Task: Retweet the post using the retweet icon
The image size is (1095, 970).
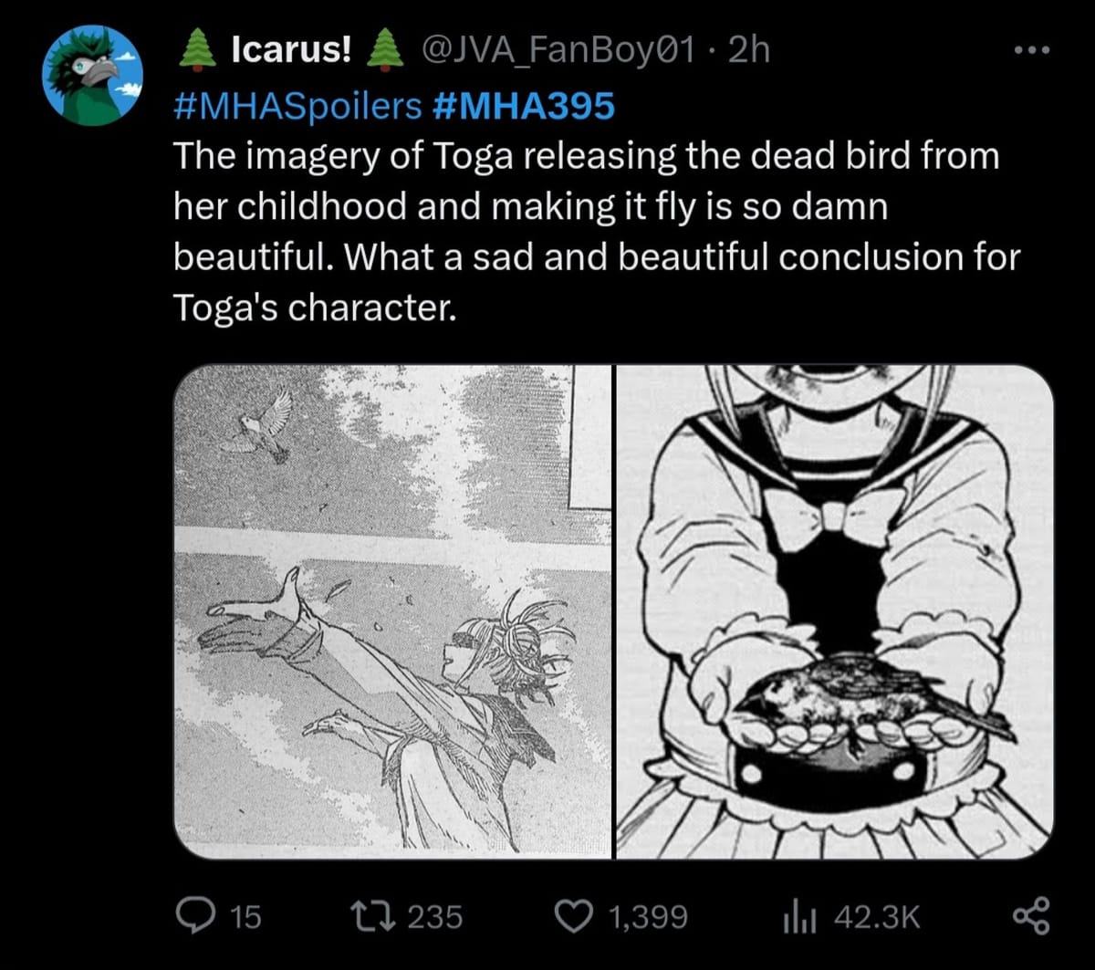Action: (x=371, y=916)
